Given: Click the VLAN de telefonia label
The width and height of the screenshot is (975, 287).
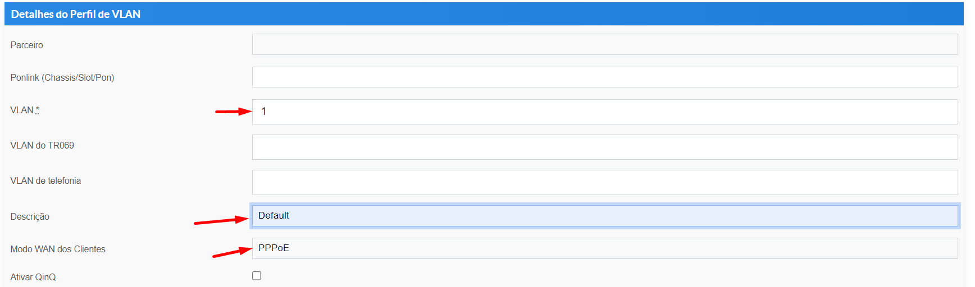Looking at the screenshot, I should 45,180.
